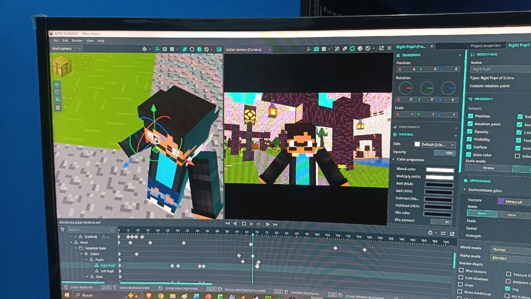531x299 pixels.
Task: Click the Resize scale mode button
Action: pos(488,168)
